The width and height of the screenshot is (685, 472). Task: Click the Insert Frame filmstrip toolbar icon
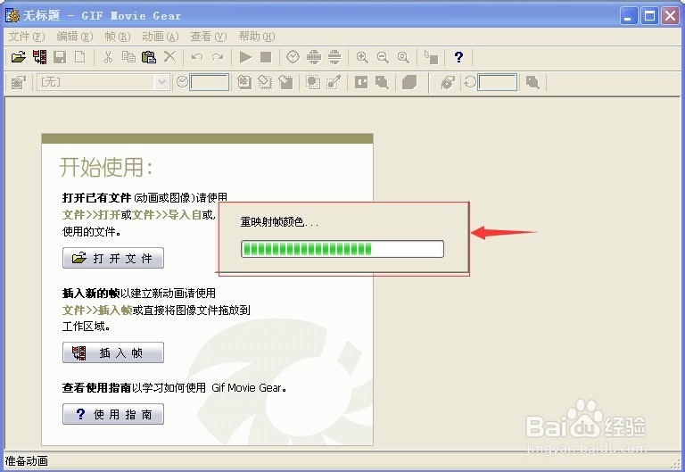tap(40, 57)
